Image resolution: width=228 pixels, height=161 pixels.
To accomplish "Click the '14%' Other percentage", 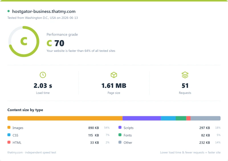I will pyautogui.click(x=218, y=142).
